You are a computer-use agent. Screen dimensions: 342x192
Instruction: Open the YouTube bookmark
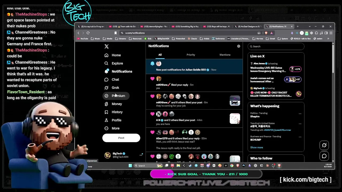[83, 39]
